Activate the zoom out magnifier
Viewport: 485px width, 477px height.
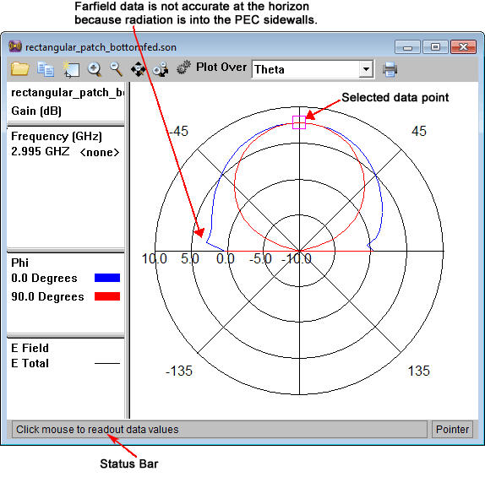pos(116,69)
